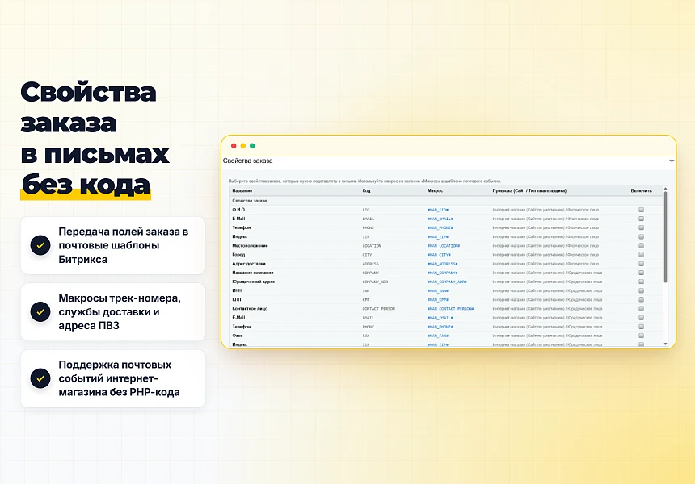The width and height of the screenshot is (695, 484).
Task: Collapse the Свойства заказа section arrow
Action: 672,161
